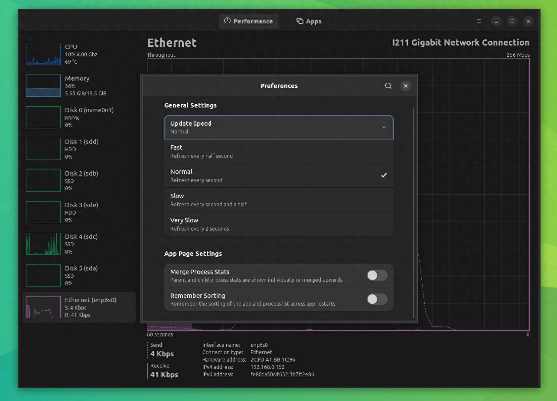Image resolution: width=557 pixels, height=401 pixels.
Task: Click the 256 Mbps throughput label
Action: tap(518, 55)
